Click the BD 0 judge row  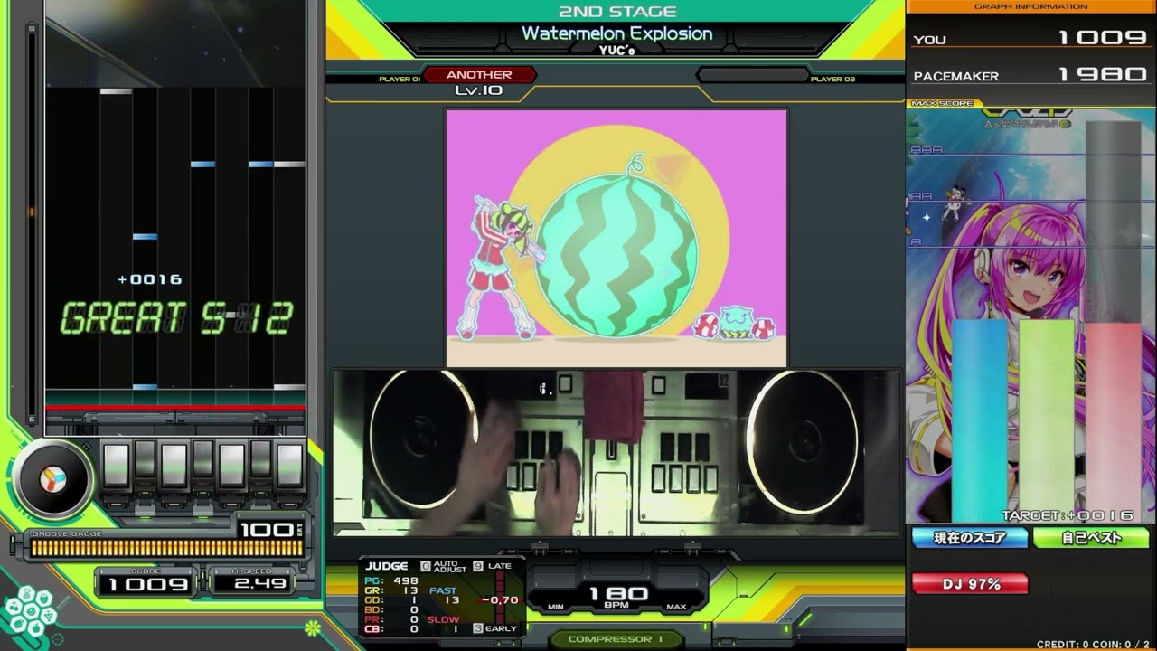pyautogui.click(x=391, y=610)
